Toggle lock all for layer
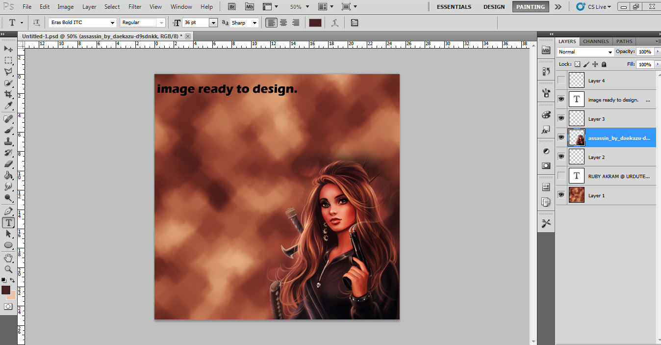This screenshot has width=661, height=345. [x=604, y=64]
